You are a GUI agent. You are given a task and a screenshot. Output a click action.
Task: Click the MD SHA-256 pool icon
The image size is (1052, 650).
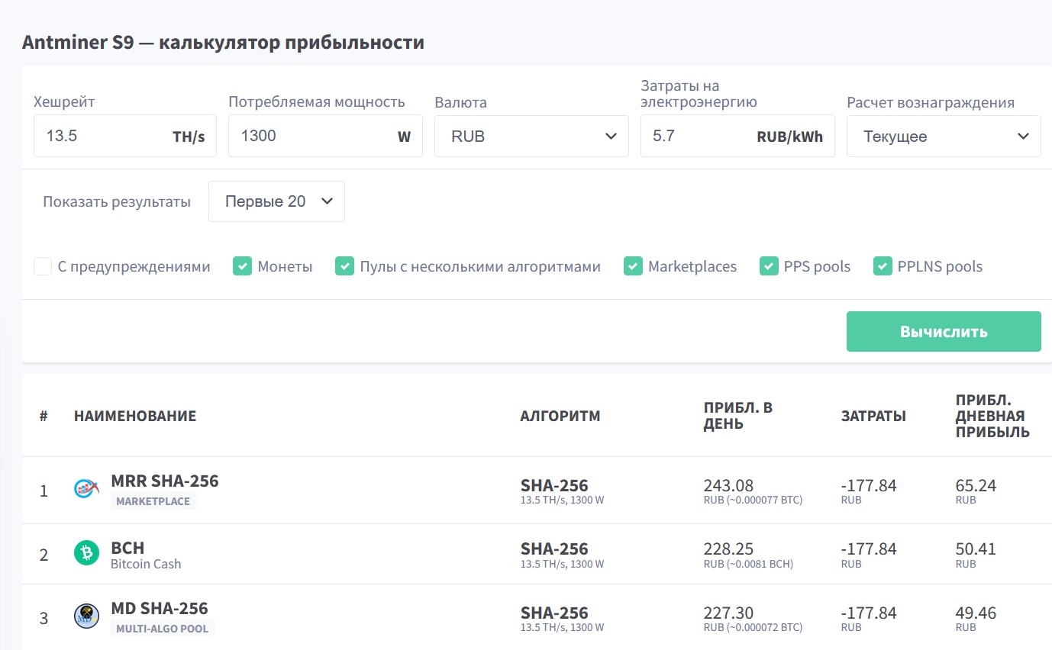pyautogui.click(x=86, y=616)
